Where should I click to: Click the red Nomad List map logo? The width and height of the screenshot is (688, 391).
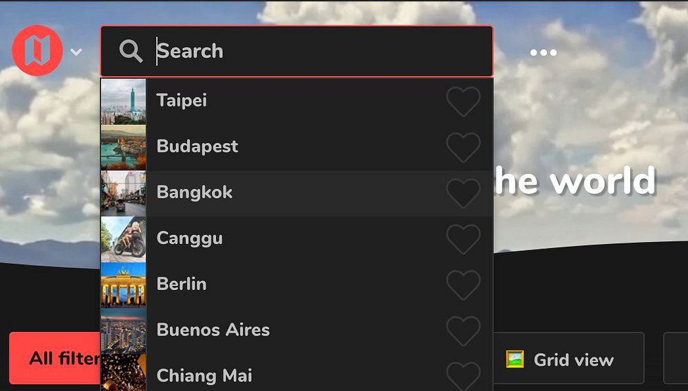[37, 50]
